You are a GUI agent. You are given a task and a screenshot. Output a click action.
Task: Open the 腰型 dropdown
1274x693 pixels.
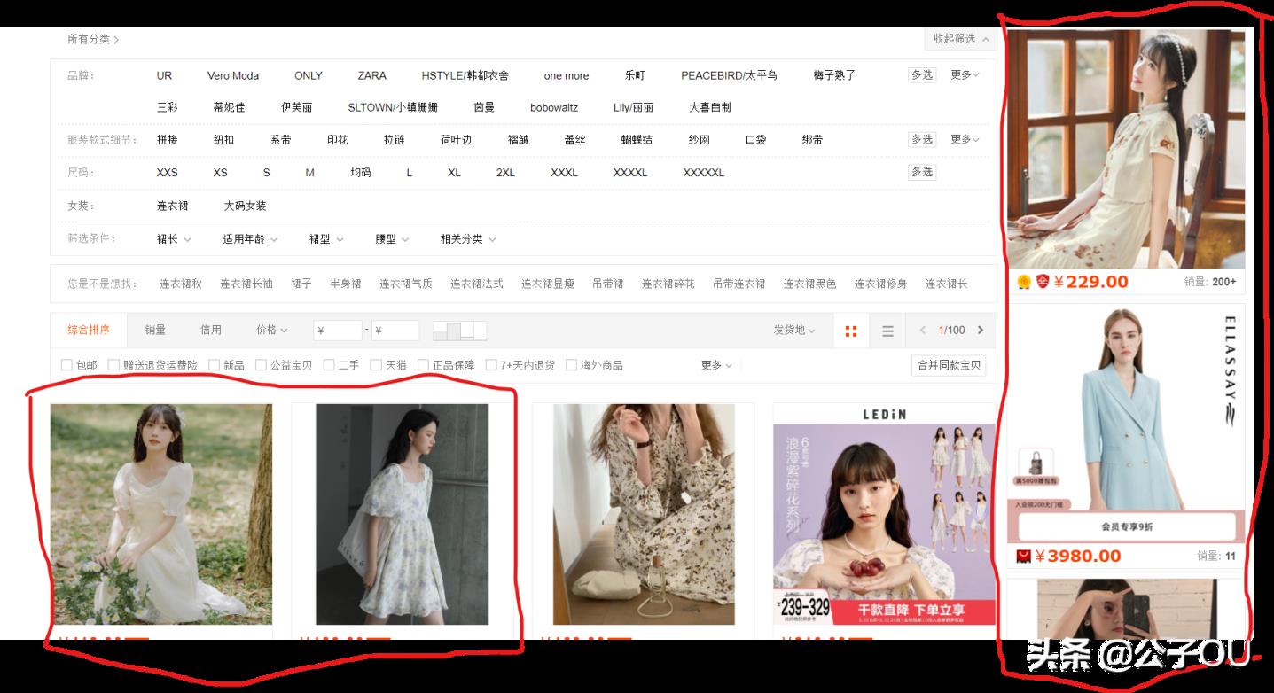(392, 239)
